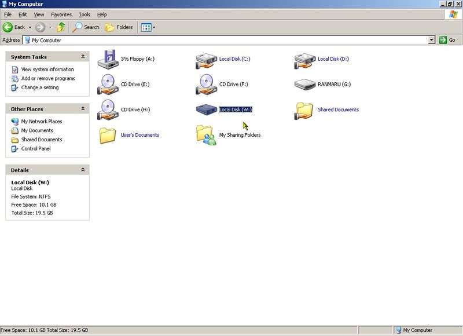Screen dimensions: 463x336
Task: Click File System: NTFS text
Action: pos(31,196)
